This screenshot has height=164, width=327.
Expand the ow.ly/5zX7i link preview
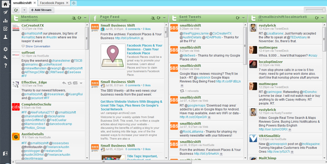pos(292,152)
